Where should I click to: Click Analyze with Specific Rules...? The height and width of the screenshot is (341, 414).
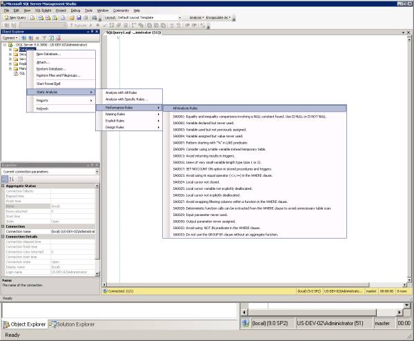[x=129, y=99]
